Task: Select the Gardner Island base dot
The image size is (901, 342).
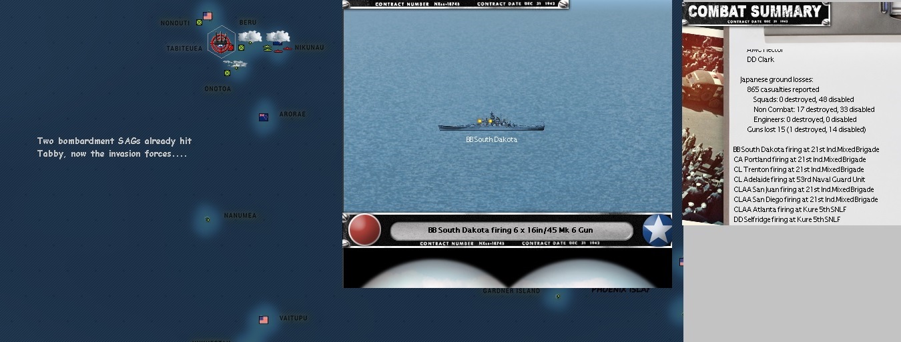Action: click(x=558, y=296)
